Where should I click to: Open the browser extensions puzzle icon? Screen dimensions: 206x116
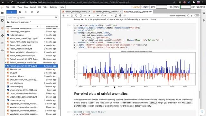click(x=193, y=2)
